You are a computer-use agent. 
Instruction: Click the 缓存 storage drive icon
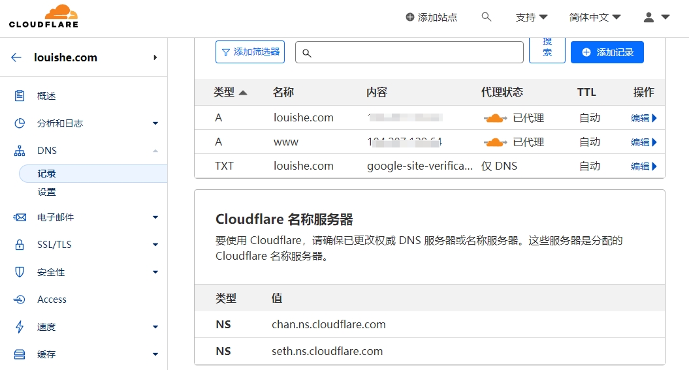[x=20, y=354]
